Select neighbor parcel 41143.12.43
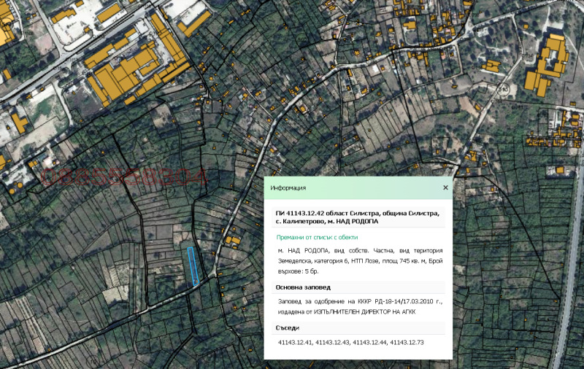Viewport: 584px width, 369px height. [x=332, y=342]
